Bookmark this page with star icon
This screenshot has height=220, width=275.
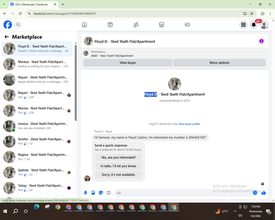click(x=252, y=13)
